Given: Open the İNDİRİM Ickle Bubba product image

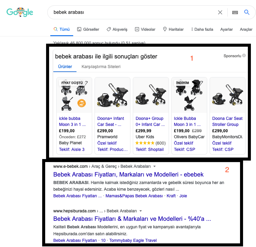Looking at the screenshot, I should tap(189, 95).
